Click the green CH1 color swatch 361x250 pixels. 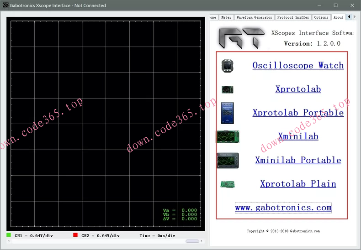tap(9, 235)
